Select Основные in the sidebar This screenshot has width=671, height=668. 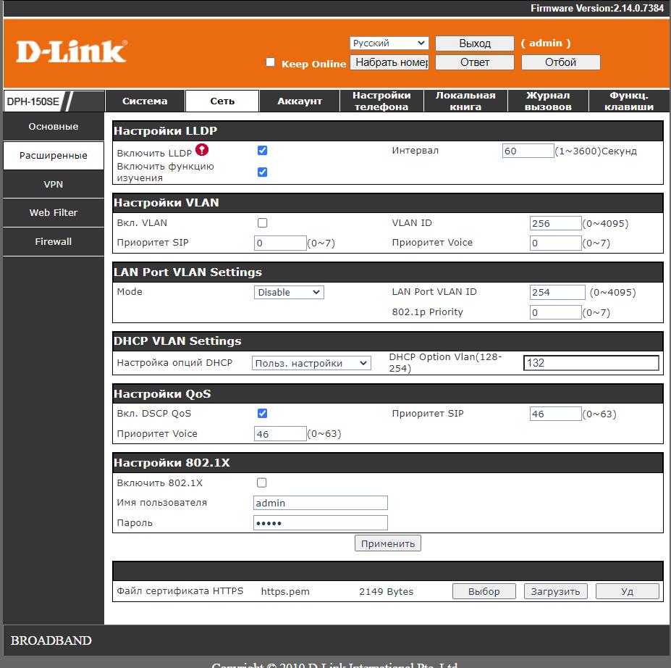point(54,126)
